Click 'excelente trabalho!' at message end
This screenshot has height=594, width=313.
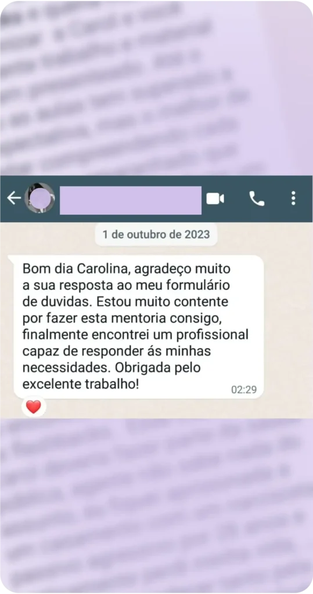81,384
